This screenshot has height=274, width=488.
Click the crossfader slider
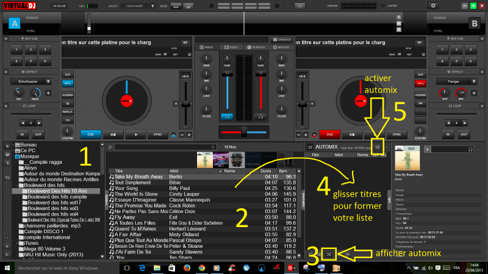pos(243,132)
